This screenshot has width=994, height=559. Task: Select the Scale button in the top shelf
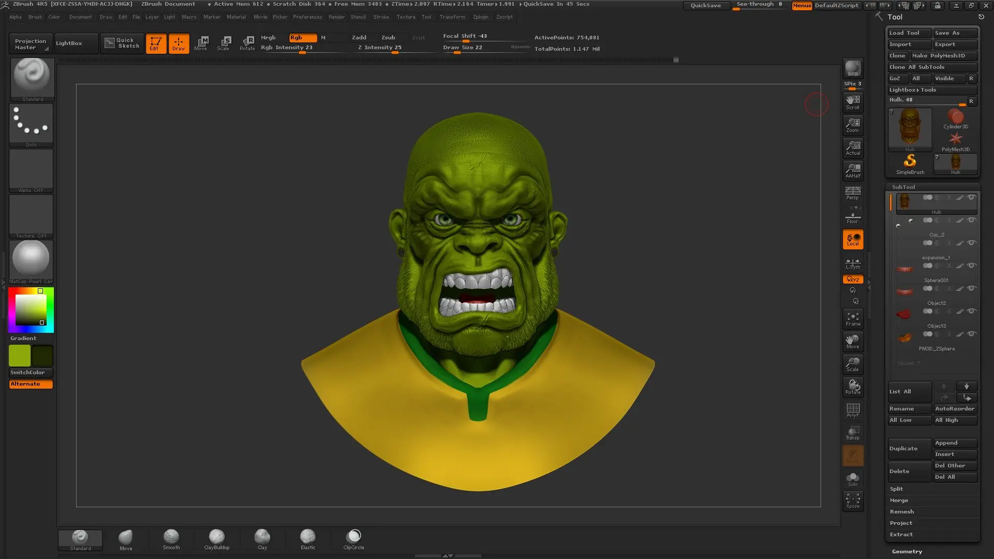pyautogui.click(x=224, y=43)
